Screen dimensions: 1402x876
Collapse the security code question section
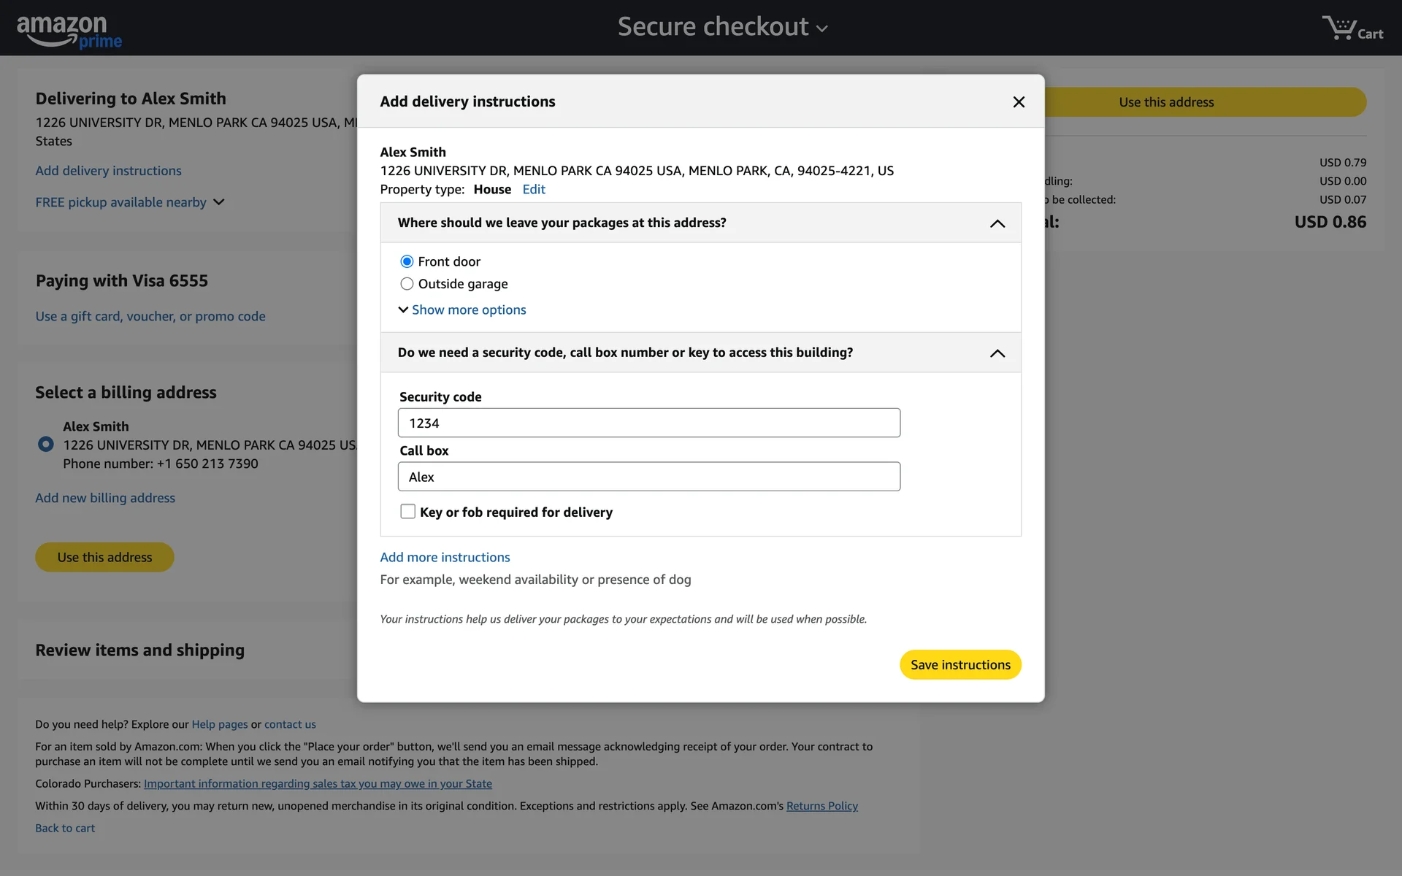coord(997,353)
